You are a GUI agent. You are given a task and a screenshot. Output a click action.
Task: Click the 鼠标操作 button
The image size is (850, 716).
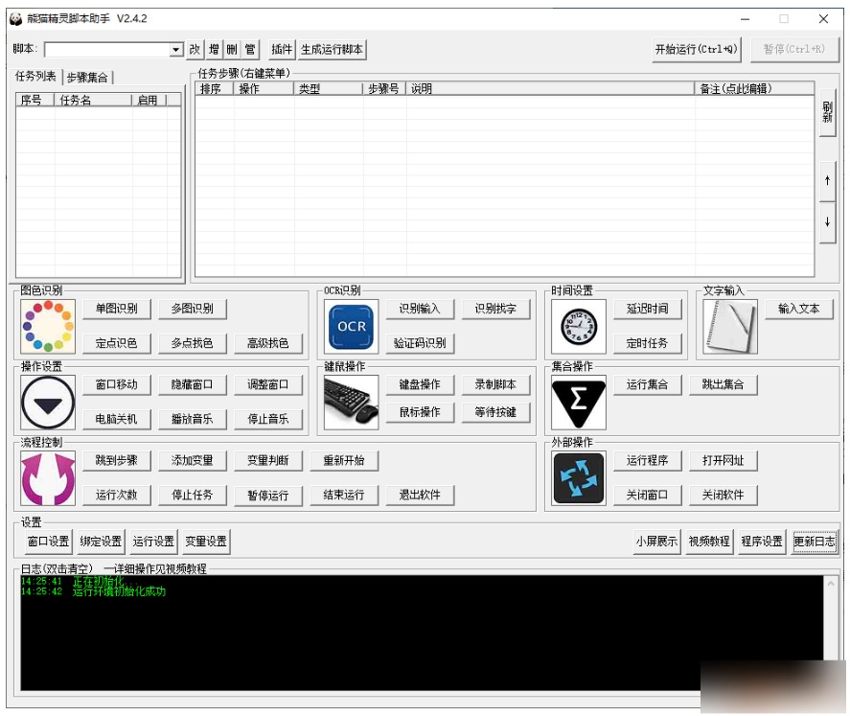[x=420, y=412]
